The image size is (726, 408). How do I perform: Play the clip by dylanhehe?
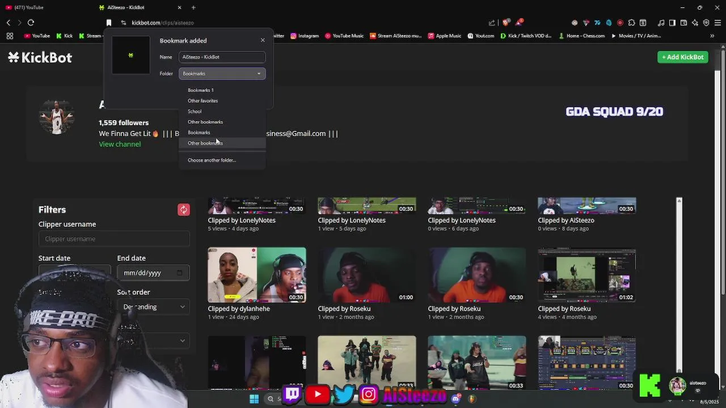click(x=257, y=275)
